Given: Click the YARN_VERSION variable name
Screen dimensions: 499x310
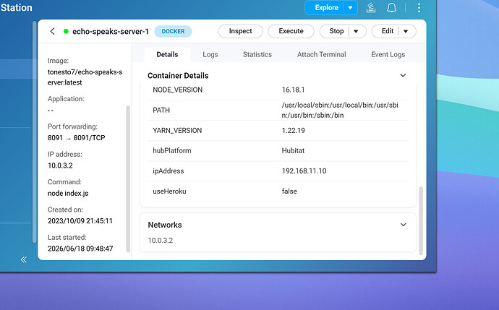Looking at the screenshot, I should pos(177,130).
